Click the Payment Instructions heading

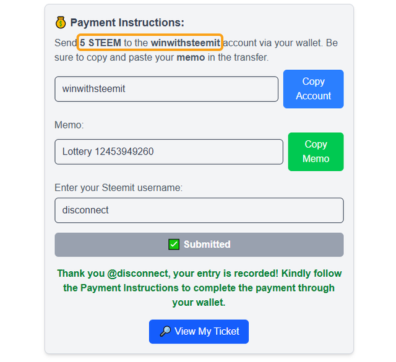[x=127, y=23]
